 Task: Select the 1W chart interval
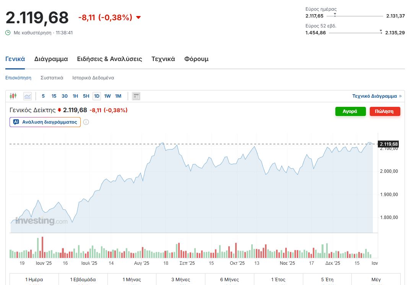107,96
